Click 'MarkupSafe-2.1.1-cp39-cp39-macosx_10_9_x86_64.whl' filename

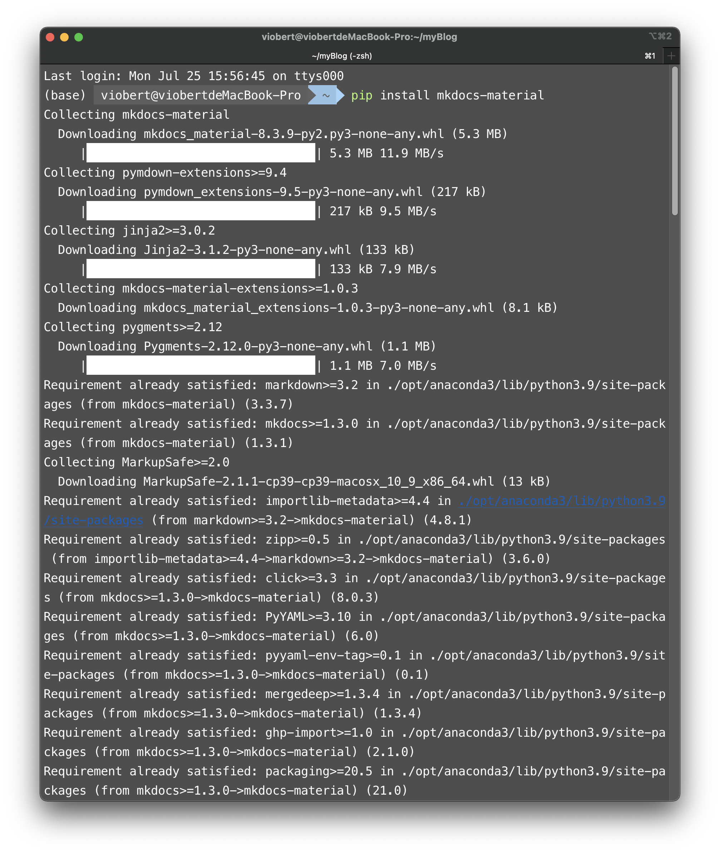coord(319,482)
